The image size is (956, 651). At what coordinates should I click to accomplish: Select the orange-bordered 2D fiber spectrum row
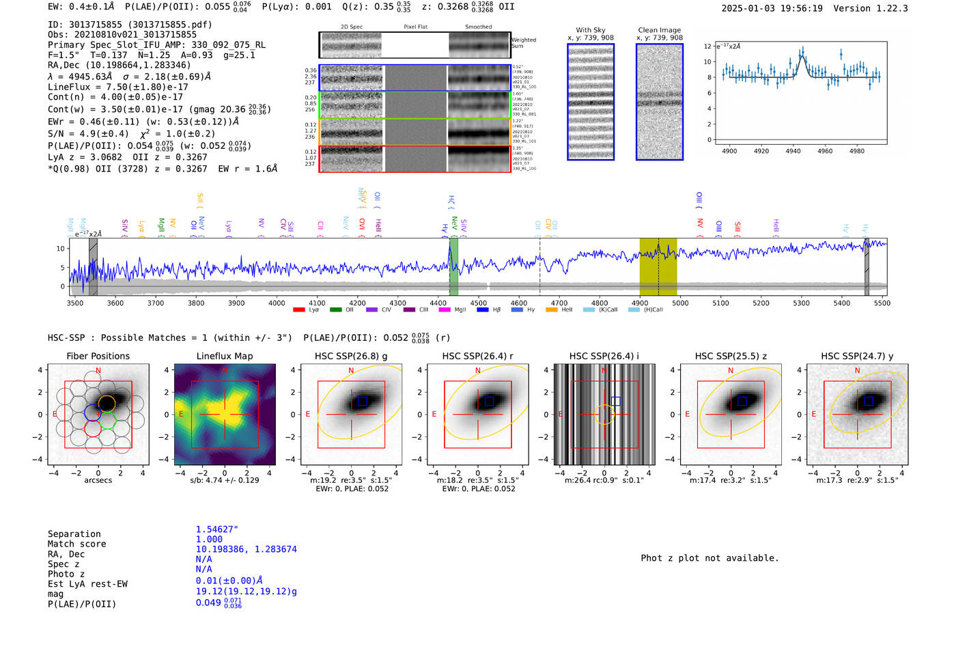pyautogui.click(x=415, y=132)
